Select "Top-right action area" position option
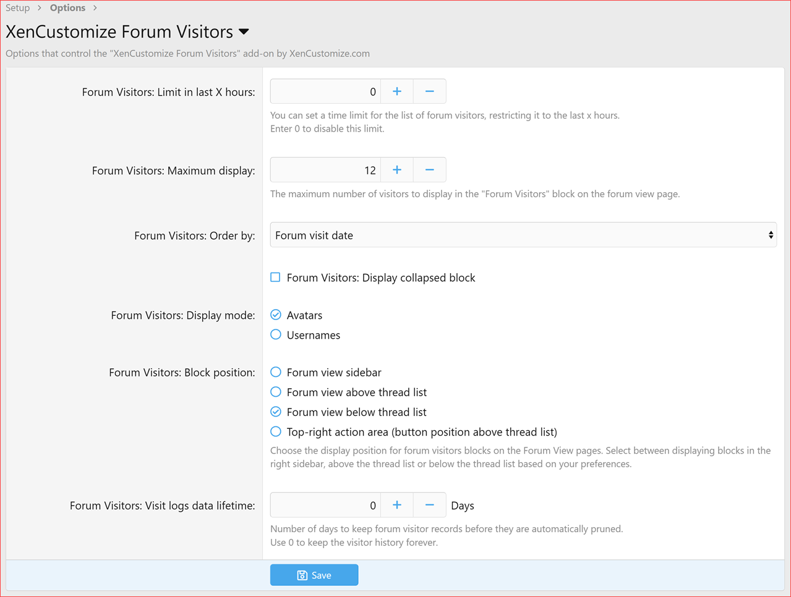This screenshot has width=791, height=597. click(275, 431)
